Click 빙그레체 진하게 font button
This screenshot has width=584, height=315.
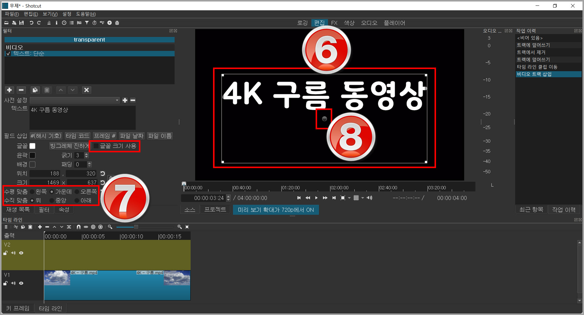pos(69,146)
